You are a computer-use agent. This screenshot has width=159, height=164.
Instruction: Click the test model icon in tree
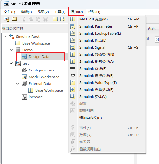click(x=18, y=63)
